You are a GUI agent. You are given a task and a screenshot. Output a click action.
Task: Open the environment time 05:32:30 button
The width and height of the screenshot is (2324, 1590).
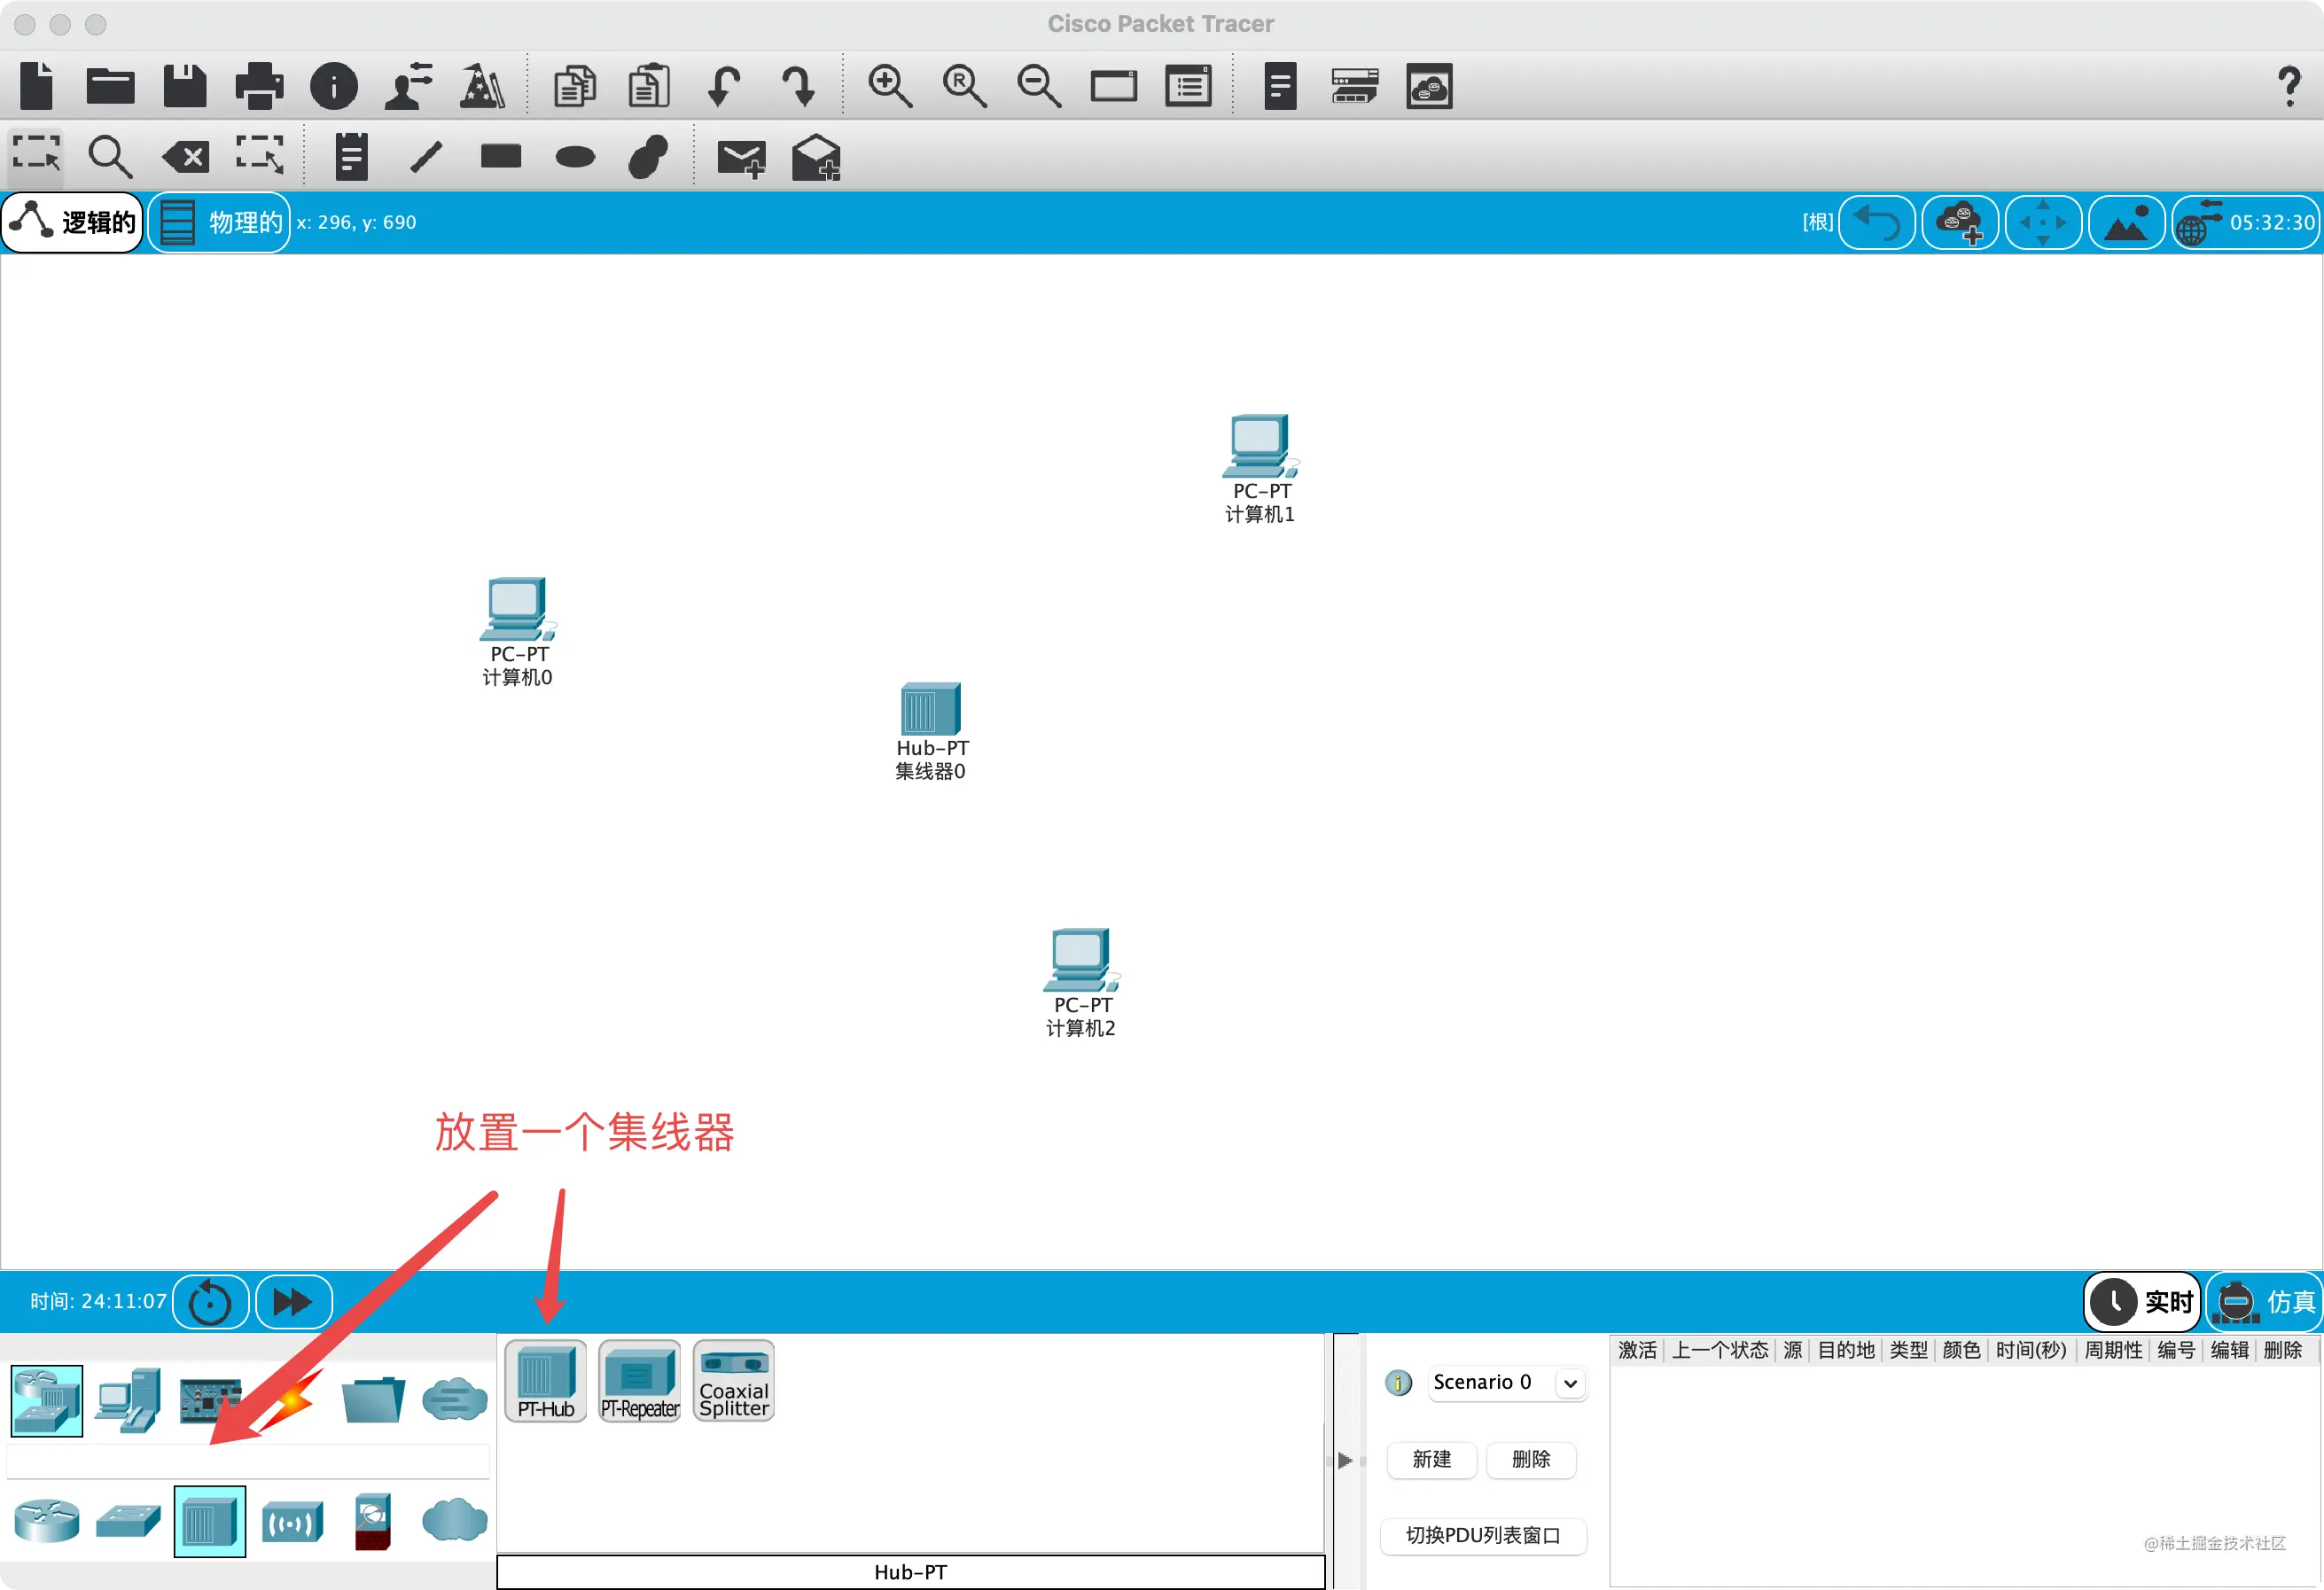[x=2245, y=222]
